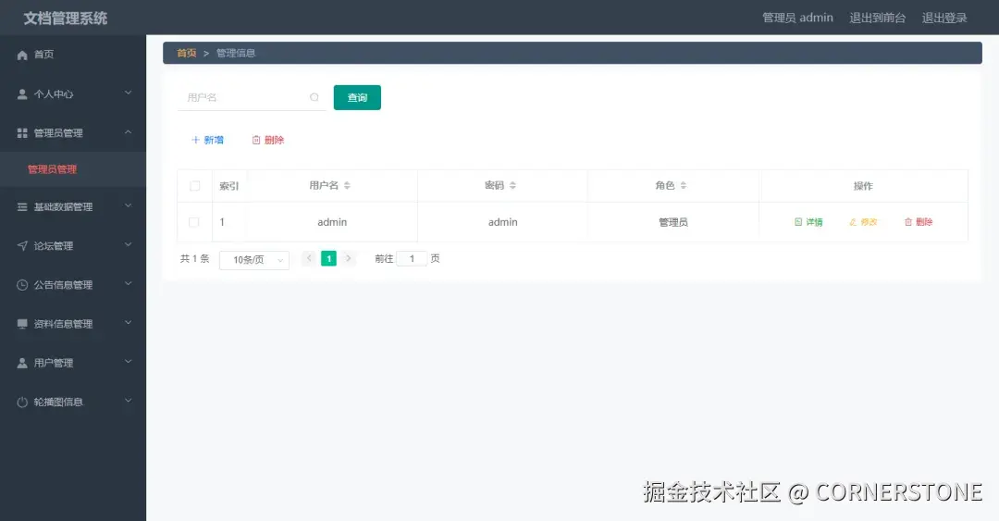
Task: Go to previous page arrow
Action: [309, 258]
